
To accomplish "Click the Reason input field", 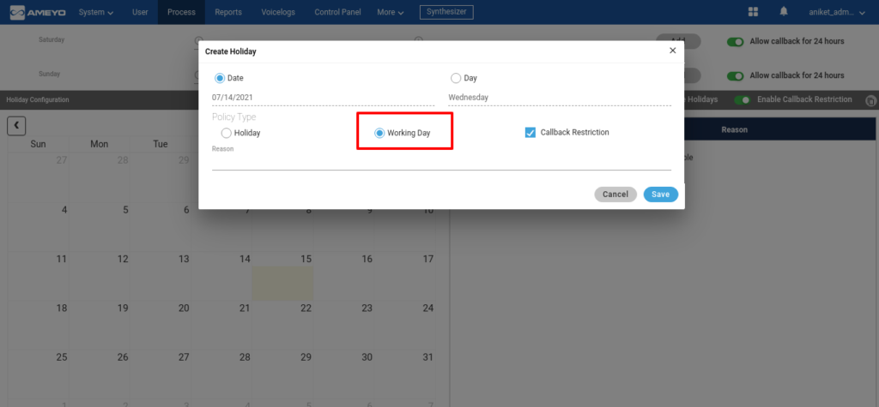I will coord(441,162).
